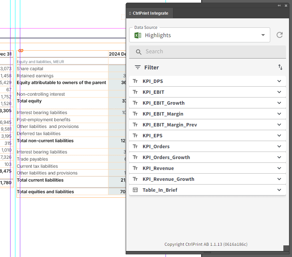Click the collapse panel double-arrow icon
This screenshot has width=292, height=257.
pos(279,6)
